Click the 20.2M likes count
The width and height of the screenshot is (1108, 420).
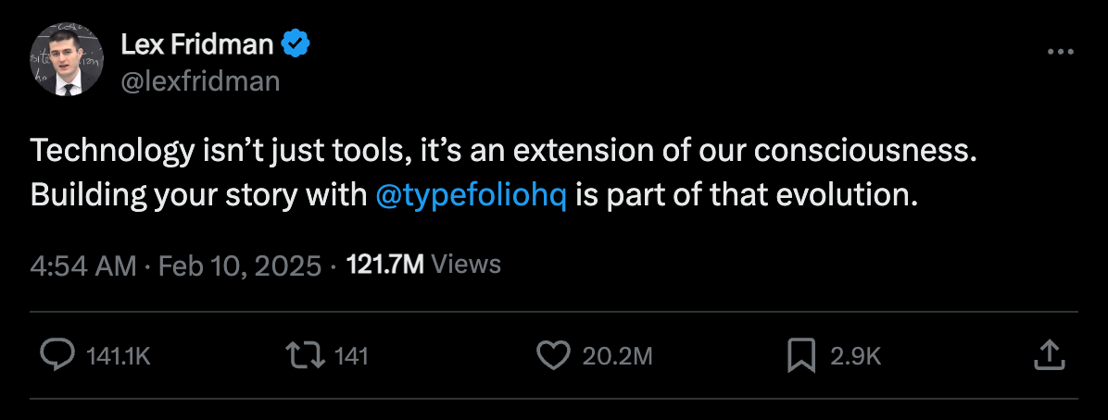coord(618,356)
